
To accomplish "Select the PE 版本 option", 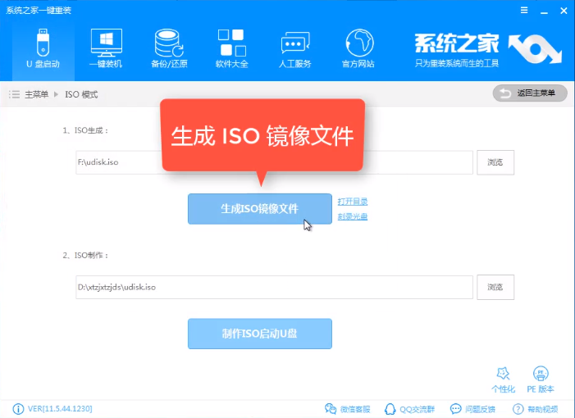I will click(x=540, y=379).
